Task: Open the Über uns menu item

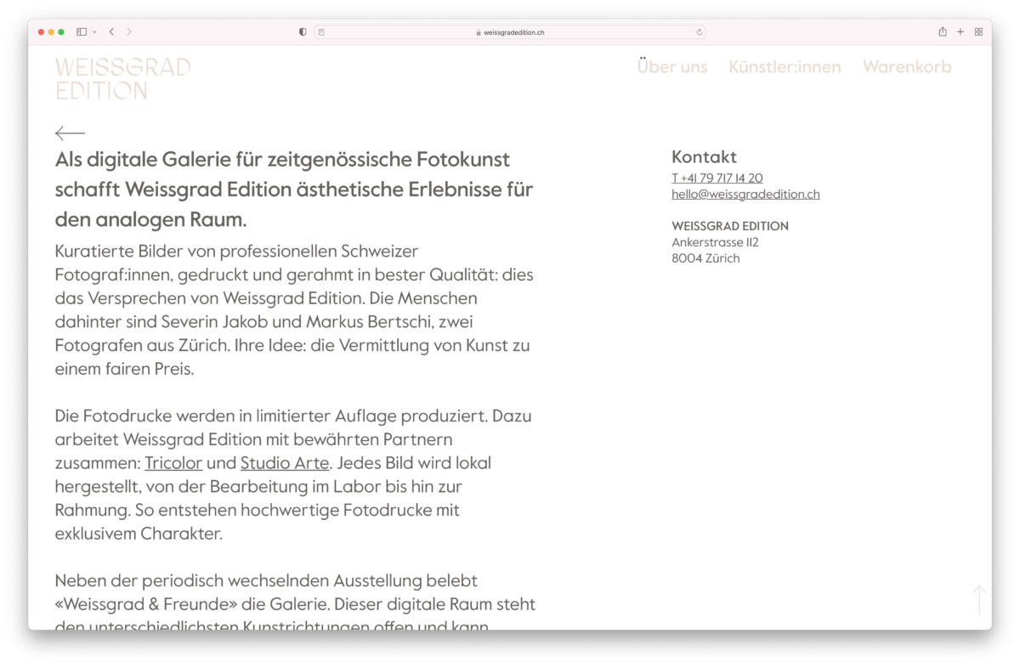Action: pyautogui.click(x=671, y=67)
